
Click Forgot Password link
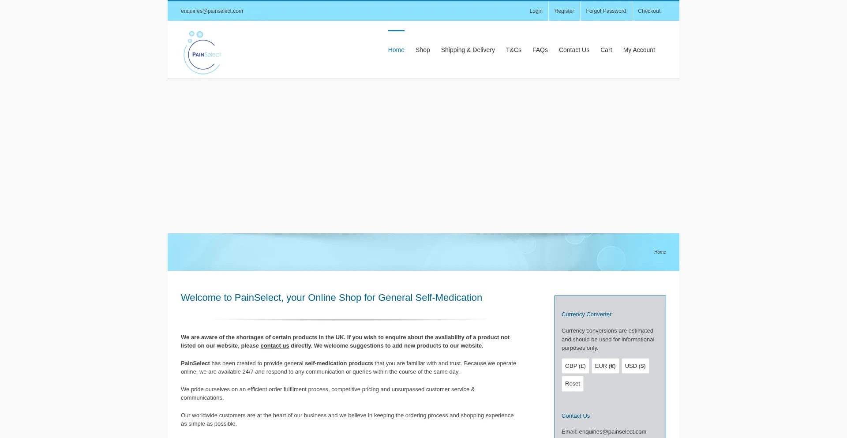tap(606, 11)
